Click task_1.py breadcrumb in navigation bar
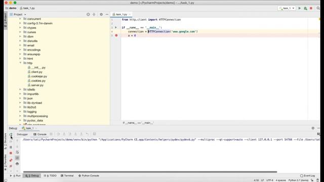This screenshot has width=324, height=182. point(27,8)
